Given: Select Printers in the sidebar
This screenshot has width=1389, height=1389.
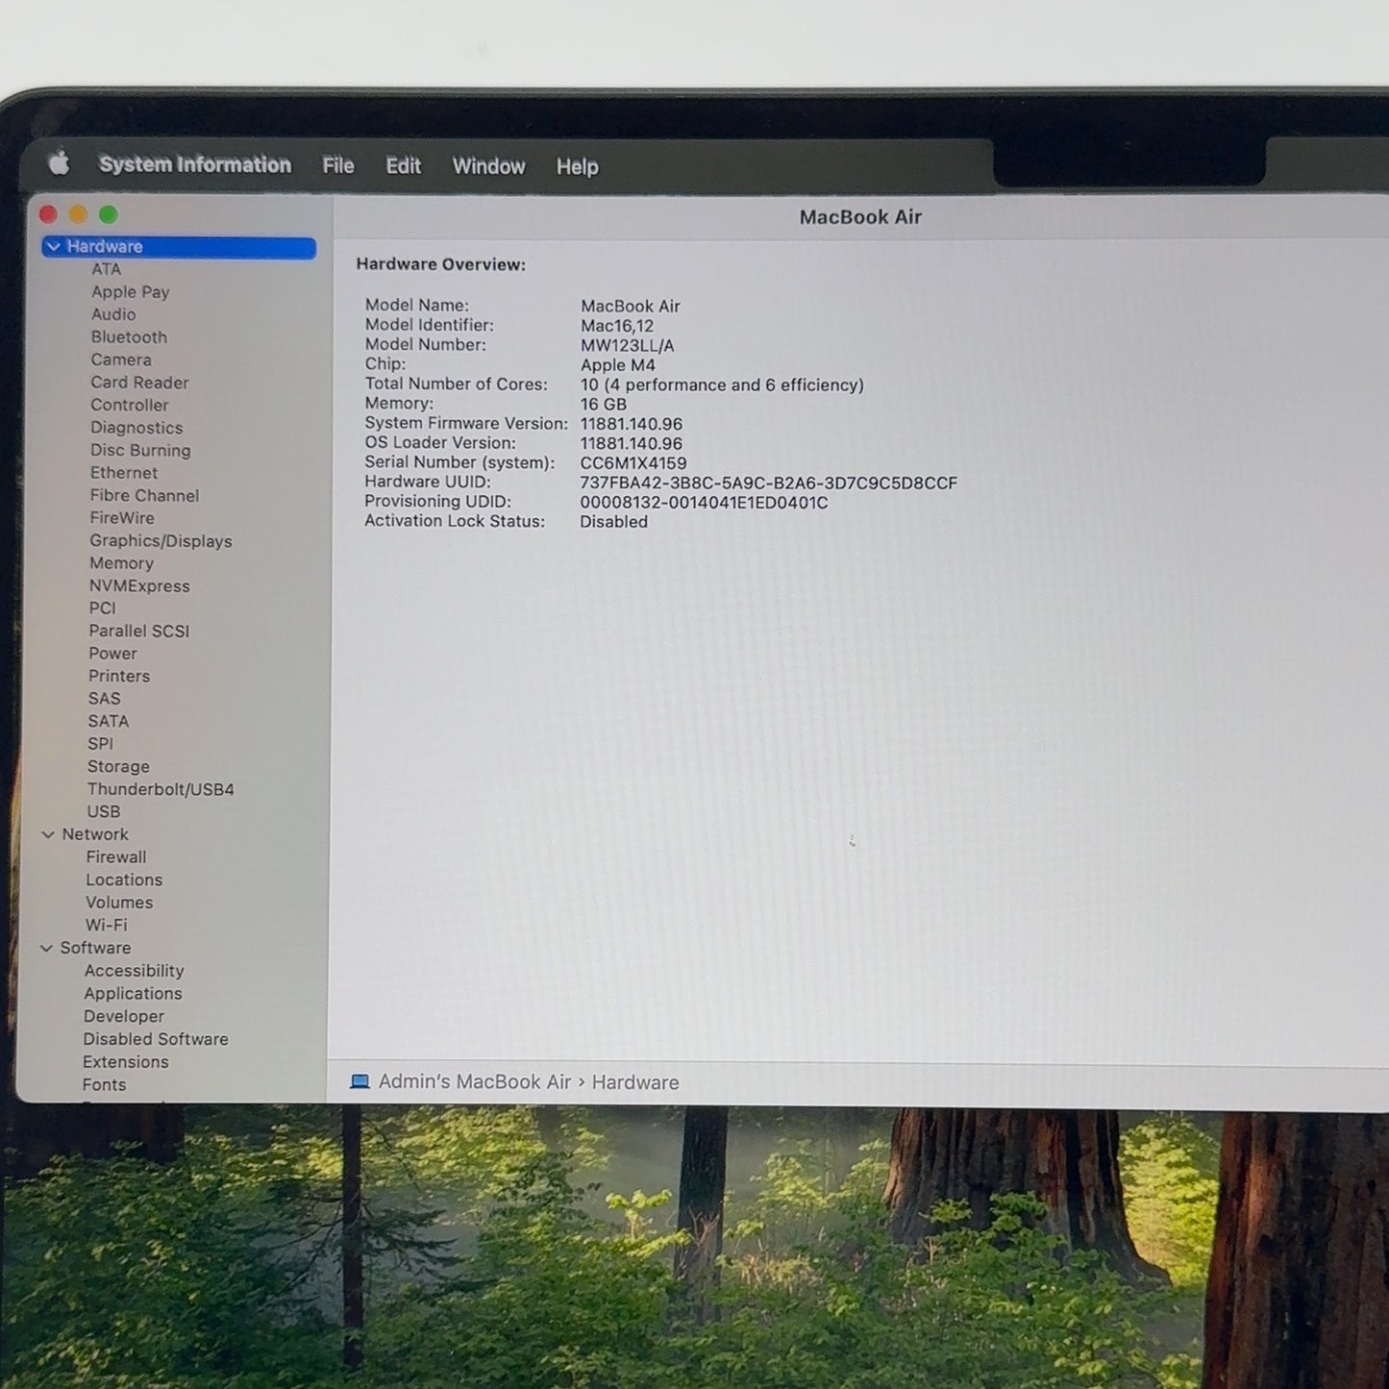Looking at the screenshot, I should tap(119, 677).
